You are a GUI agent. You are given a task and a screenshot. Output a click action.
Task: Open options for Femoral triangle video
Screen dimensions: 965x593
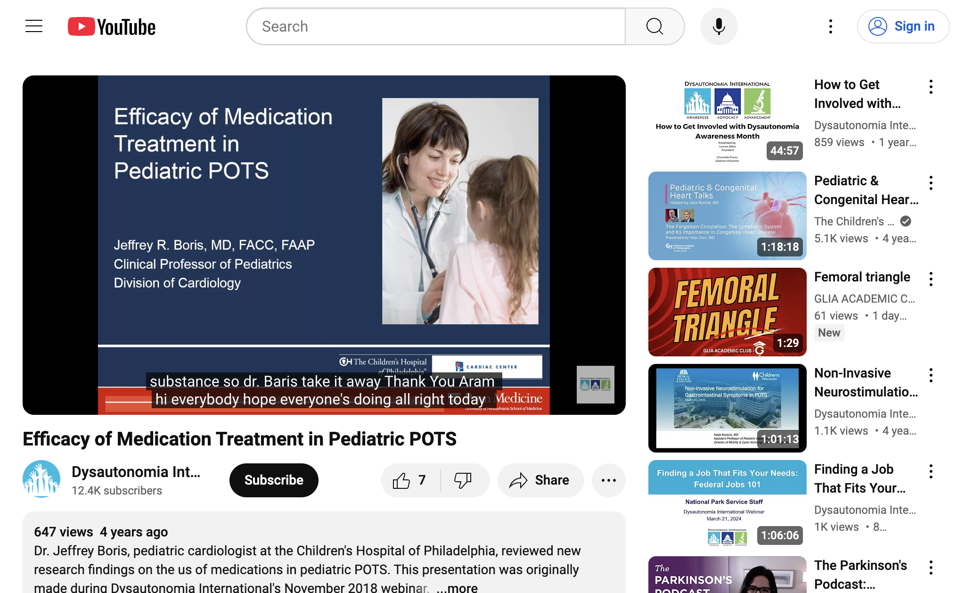(931, 279)
